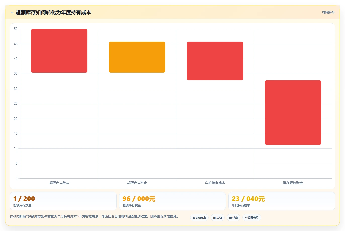
Task: Click the red 年度持有成本 bar
Action: [x=215, y=61]
